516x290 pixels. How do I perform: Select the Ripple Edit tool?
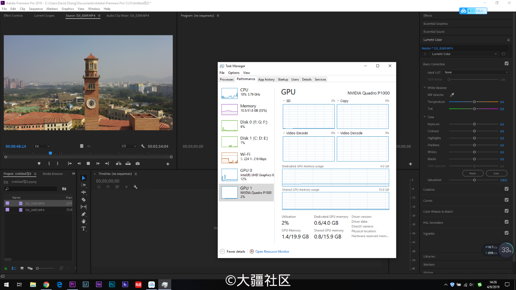(84, 192)
